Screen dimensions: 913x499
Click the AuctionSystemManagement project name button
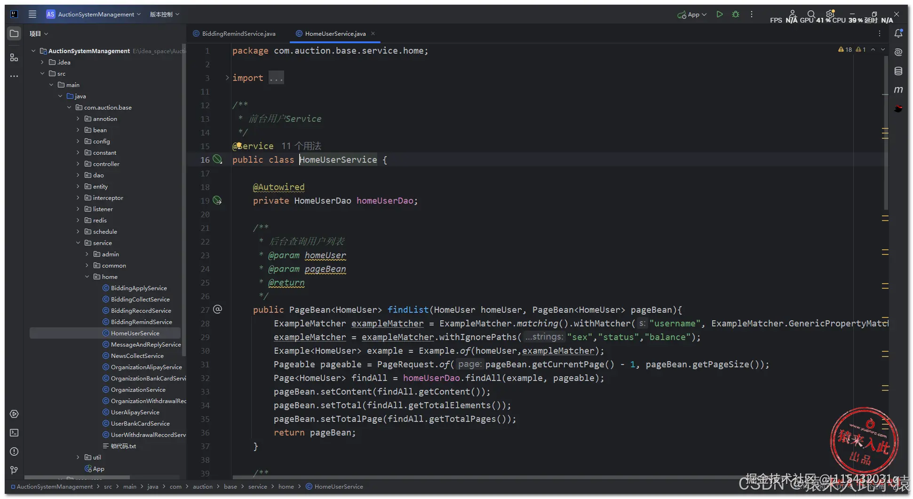95,15
